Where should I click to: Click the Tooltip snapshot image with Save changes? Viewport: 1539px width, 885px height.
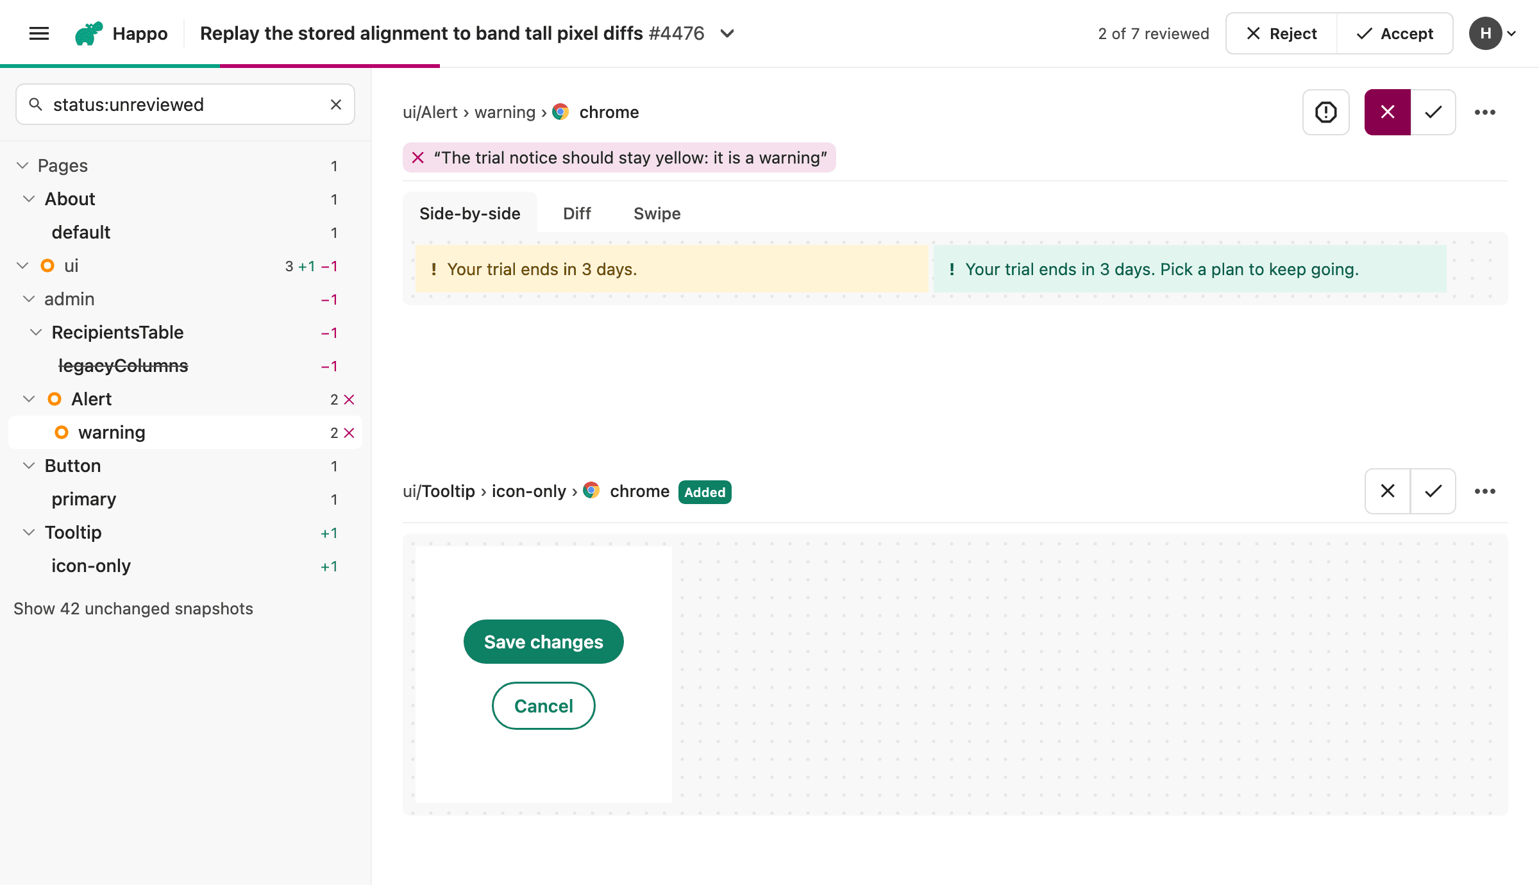point(544,674)
